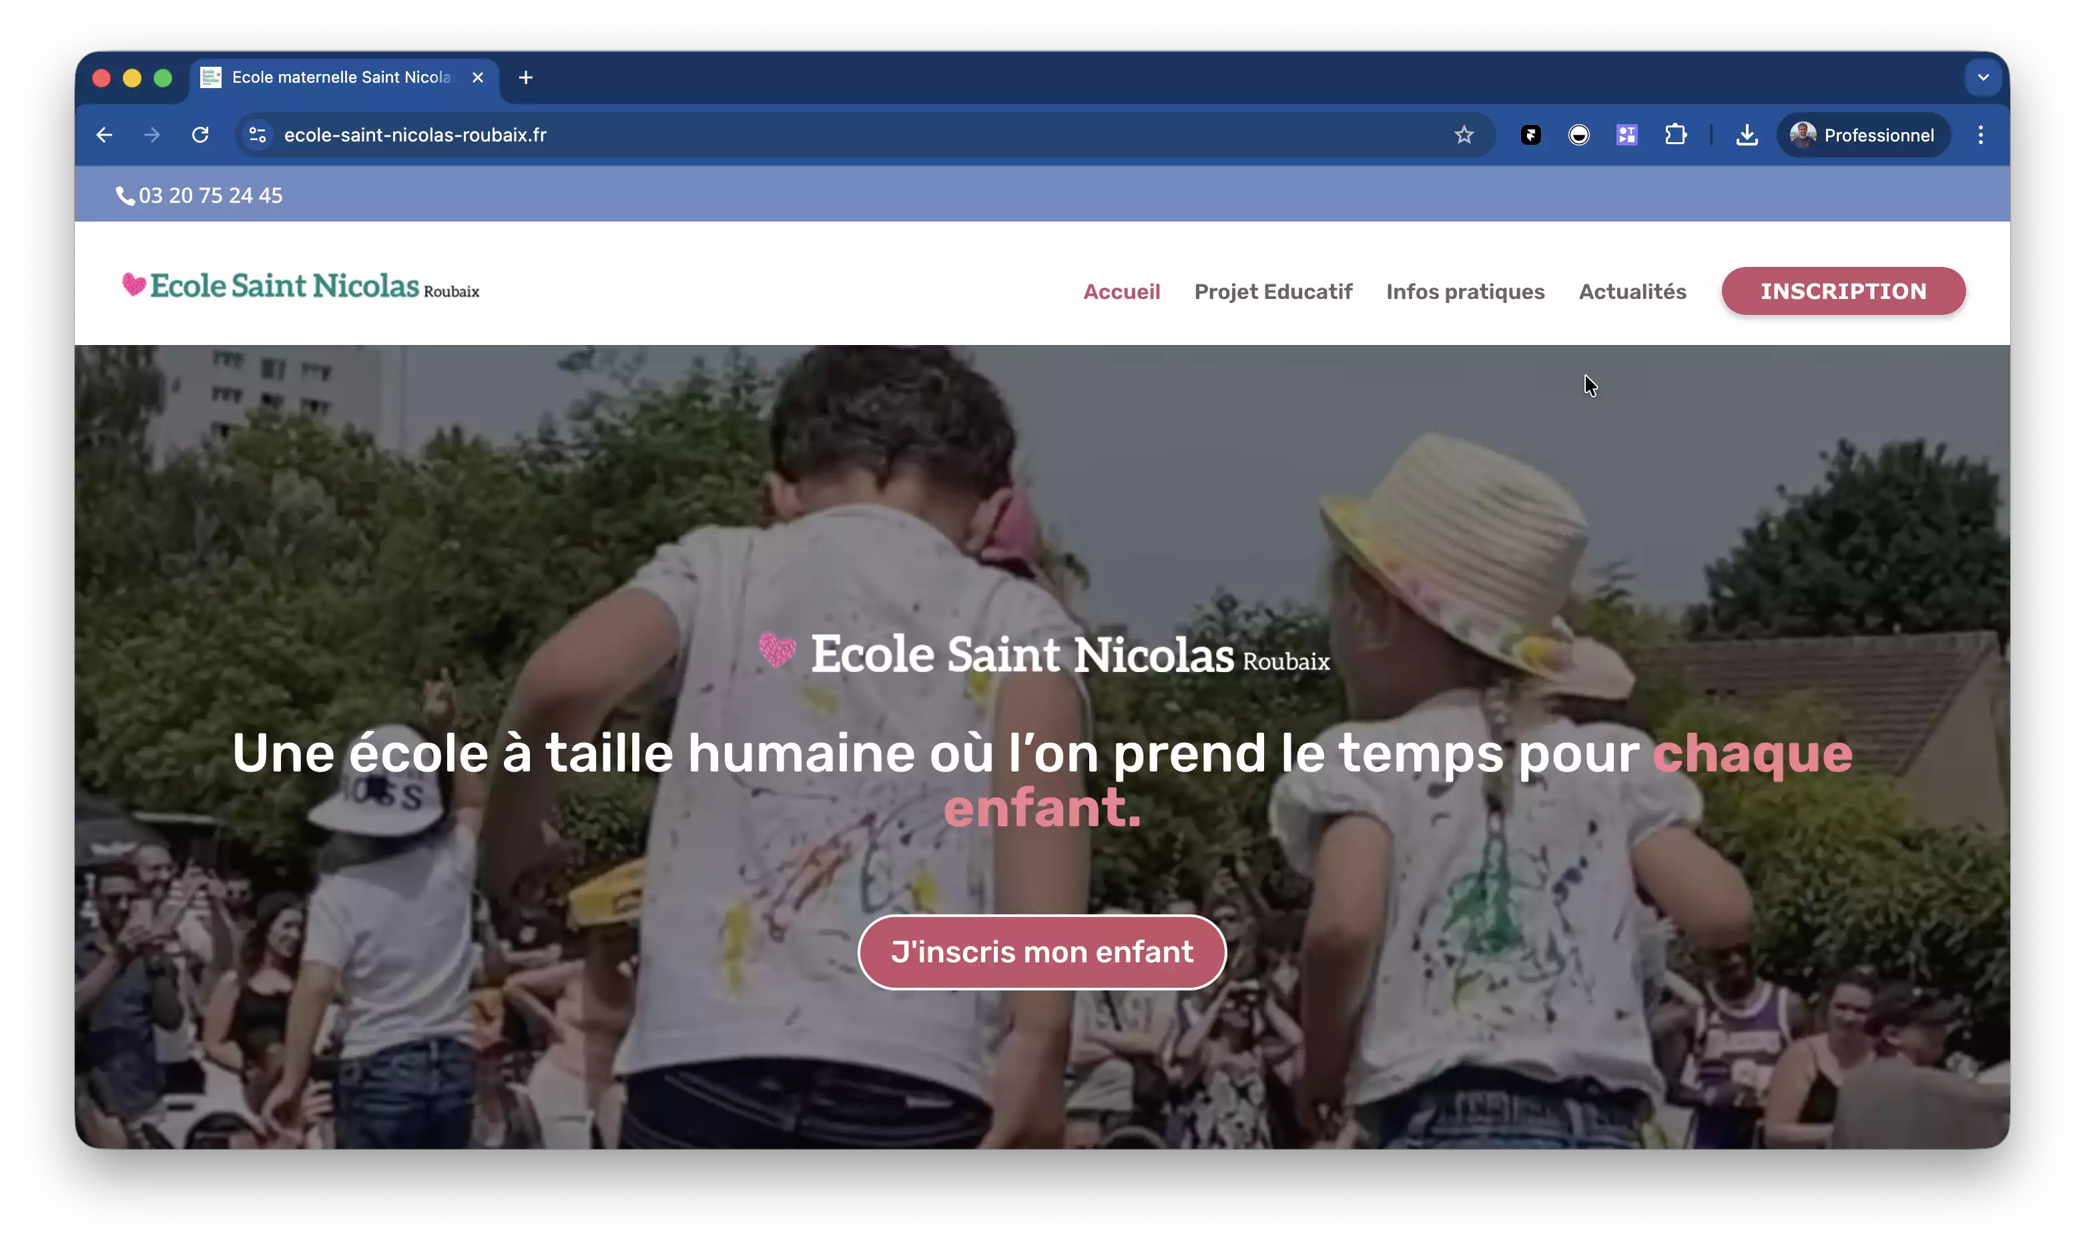Viewport: 2085px width, 1248px height.
Task: Open the Professionnel profile switcher
Action: click(x=1864, y=135)
